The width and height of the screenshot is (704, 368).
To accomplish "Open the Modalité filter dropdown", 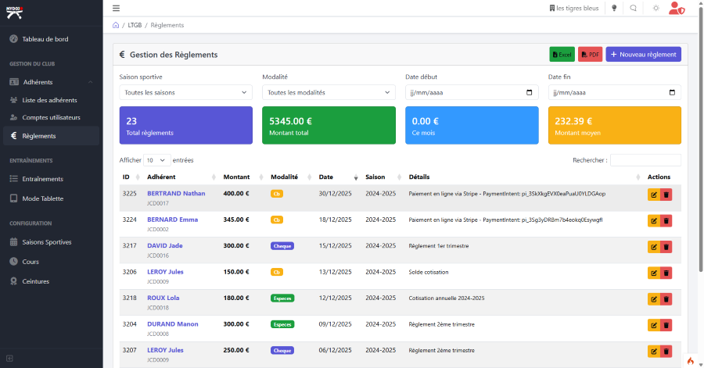I will 329,92.
